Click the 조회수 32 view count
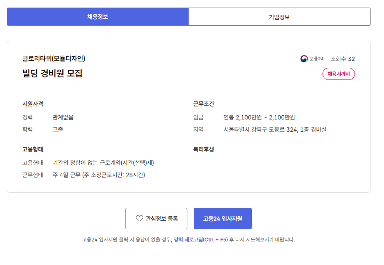The height and width of the screenshot is (265, 384). pos(342,59)
